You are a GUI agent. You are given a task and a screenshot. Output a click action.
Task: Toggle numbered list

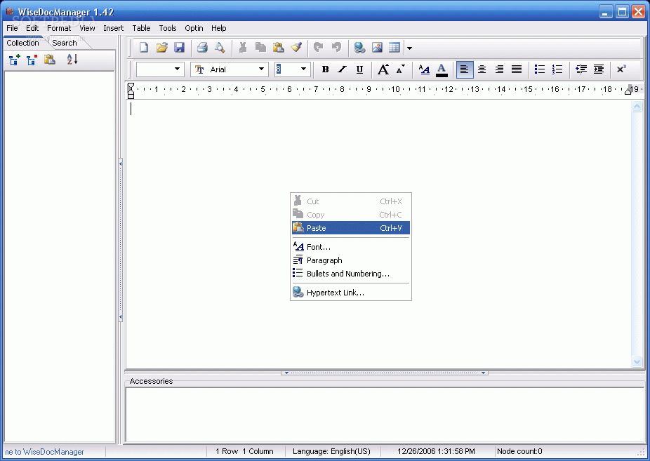tap(557, 69)
